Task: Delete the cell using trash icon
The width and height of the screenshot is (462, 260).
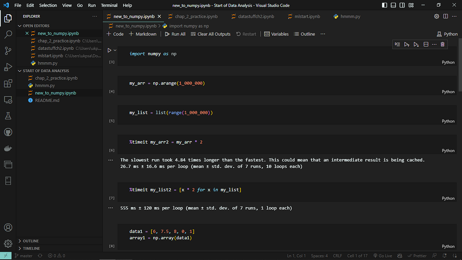Action: pos(442,44)
